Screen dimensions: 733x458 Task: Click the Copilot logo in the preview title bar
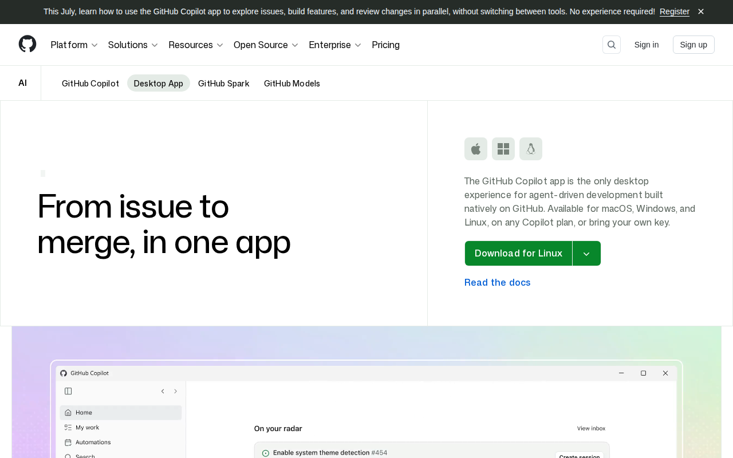tap(64, 373)
